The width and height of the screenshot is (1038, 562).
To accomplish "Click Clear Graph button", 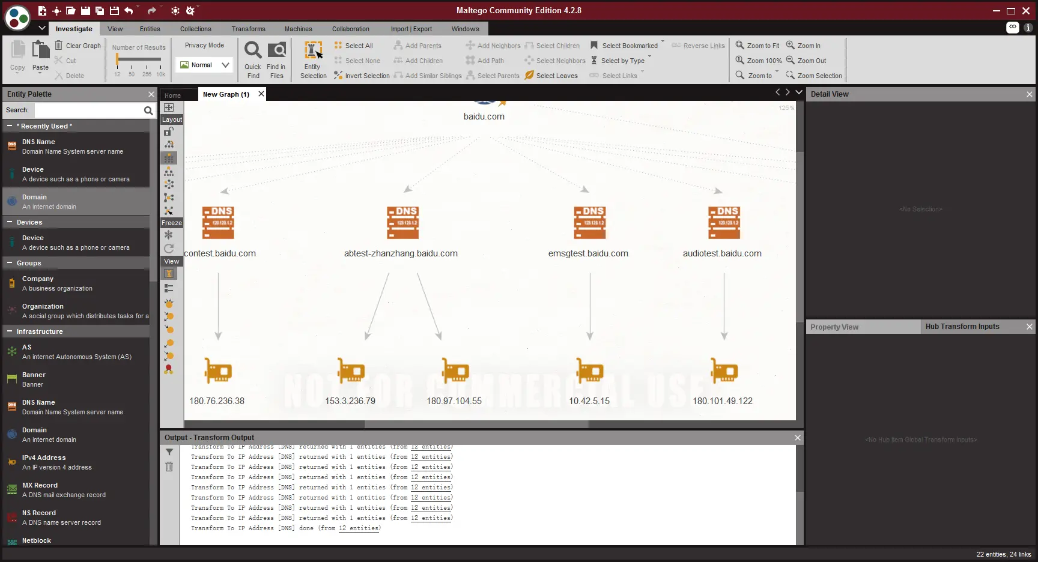I will 77,46.
